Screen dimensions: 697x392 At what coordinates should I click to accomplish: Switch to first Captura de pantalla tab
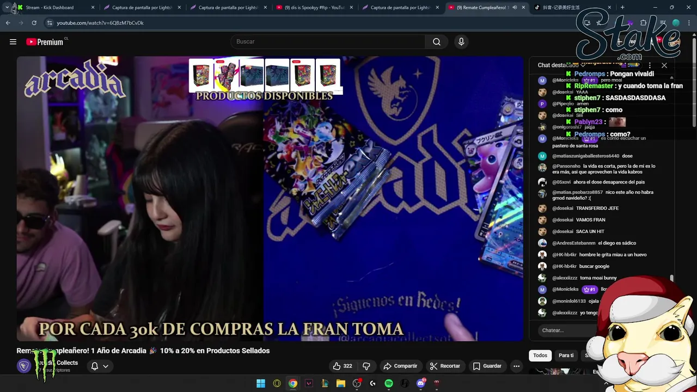tap(142, 8)
